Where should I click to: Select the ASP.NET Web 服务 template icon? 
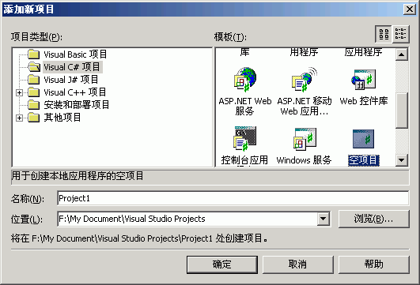pyautogui.click(x=245, y=80)
